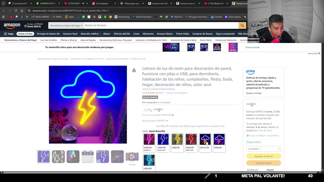Open Ofertas del Día in navigation
Screen dimensions: 324x182
(122, 34)
